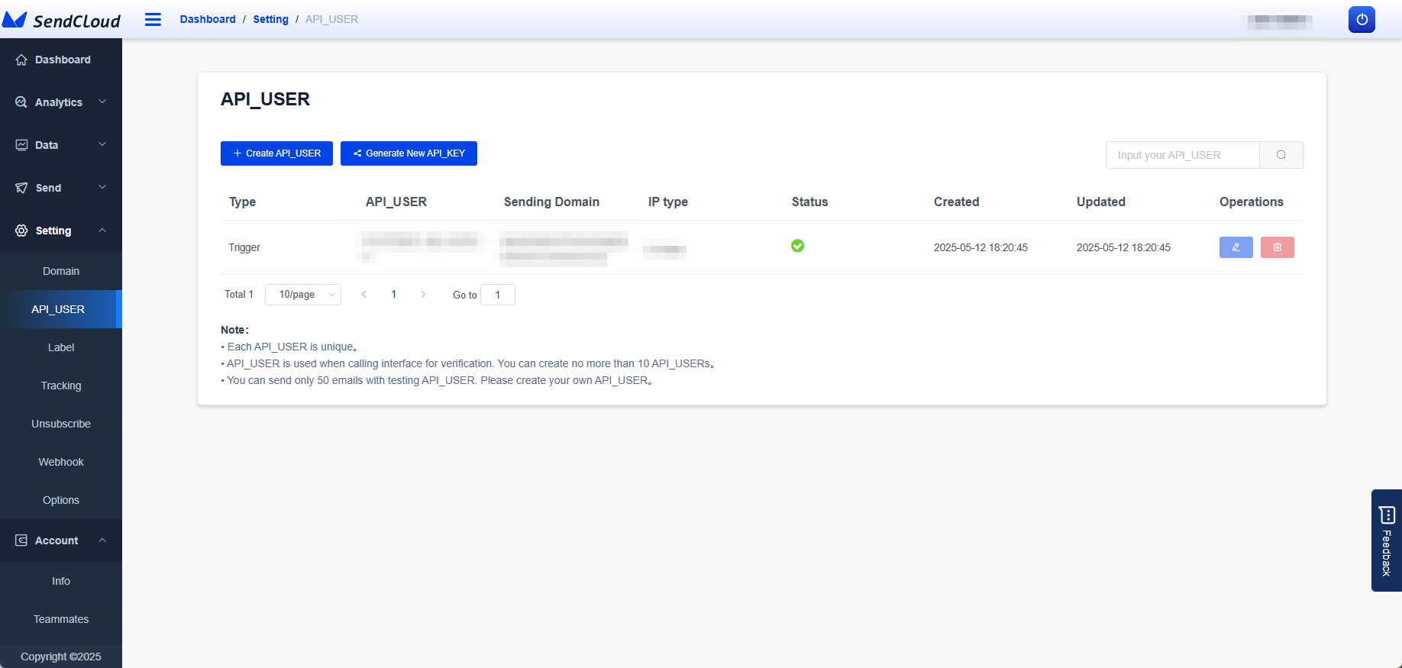Delete the Trigger API_USER with trash icon

tap(1277, 247)
